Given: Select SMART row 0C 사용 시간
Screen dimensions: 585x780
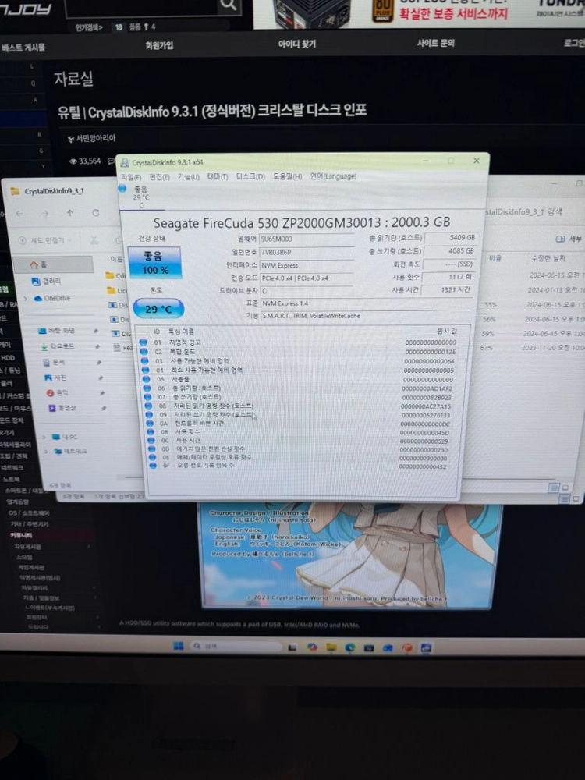Looking at the screenshot, I should coord(300,440).
